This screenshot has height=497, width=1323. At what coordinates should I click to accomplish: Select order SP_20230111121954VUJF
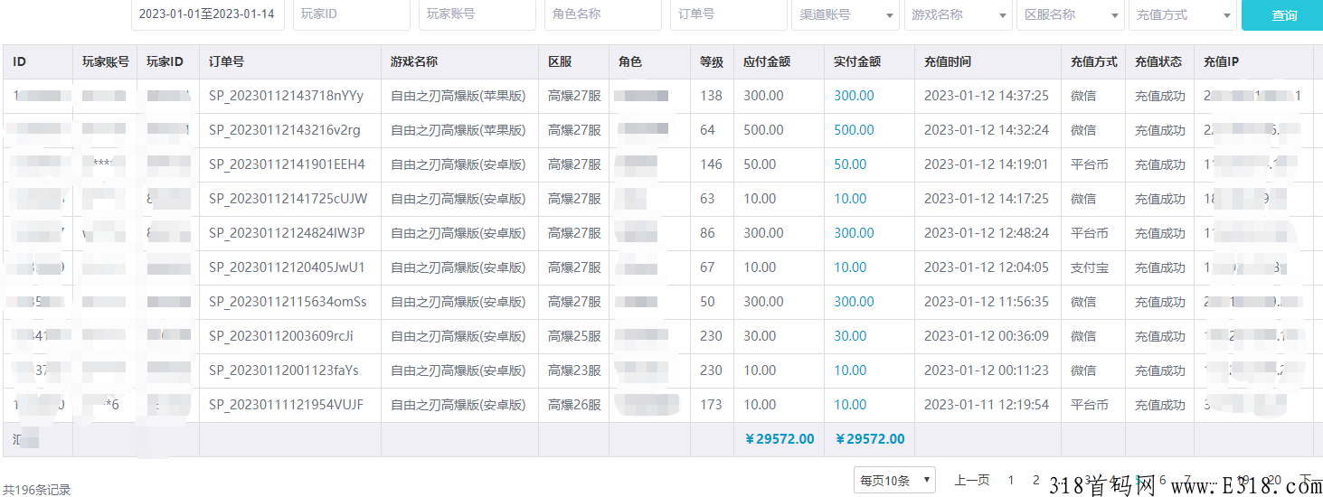pos(288,405)
